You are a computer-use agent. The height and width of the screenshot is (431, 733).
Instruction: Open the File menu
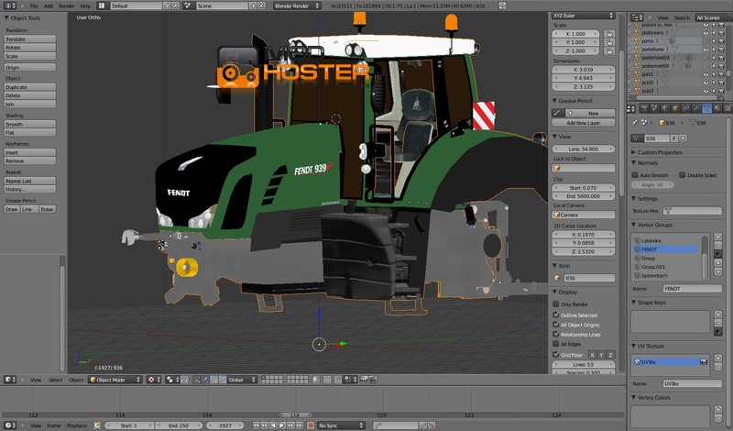(x=34, y=6)
